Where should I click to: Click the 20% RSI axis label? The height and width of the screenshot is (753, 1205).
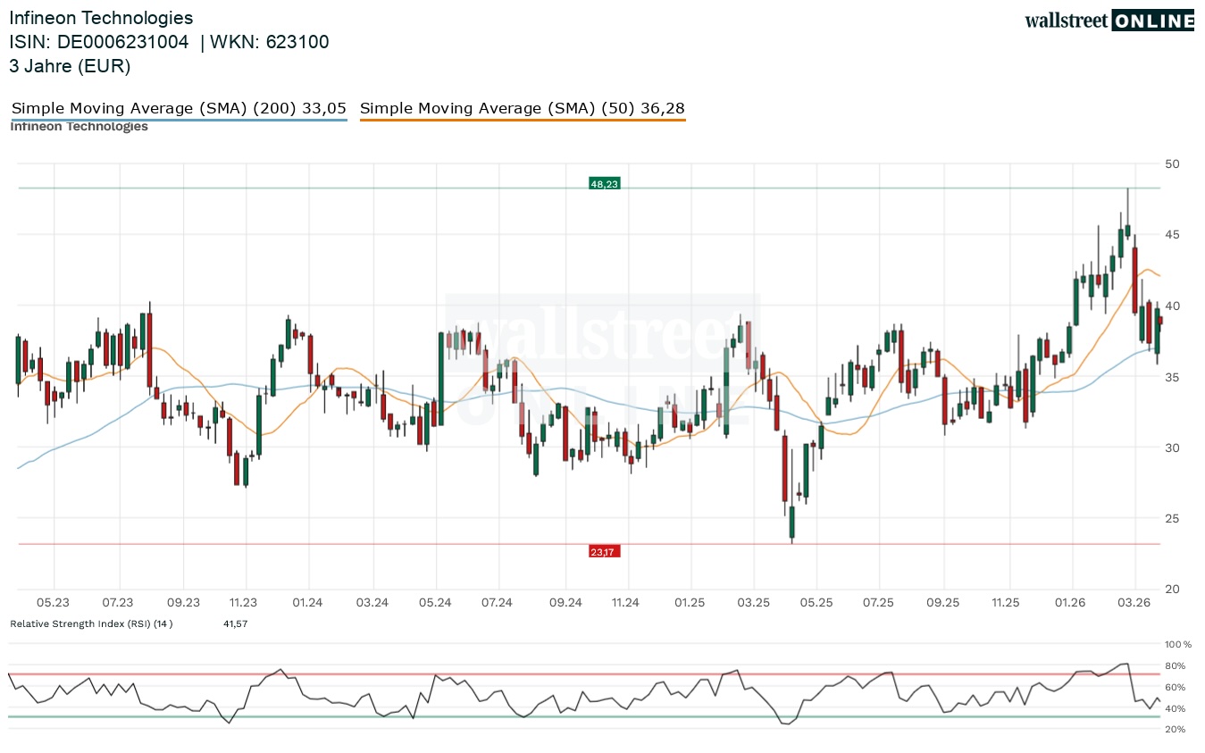click(1175, 729)
